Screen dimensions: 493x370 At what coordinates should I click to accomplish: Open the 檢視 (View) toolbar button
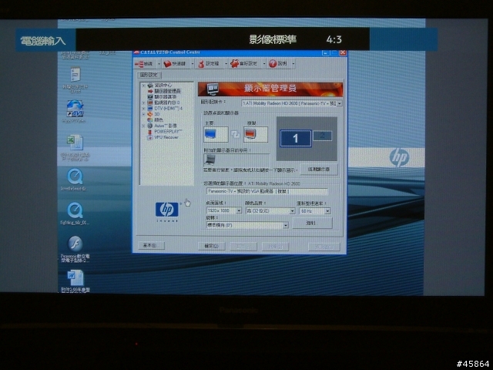pos(144,64)
